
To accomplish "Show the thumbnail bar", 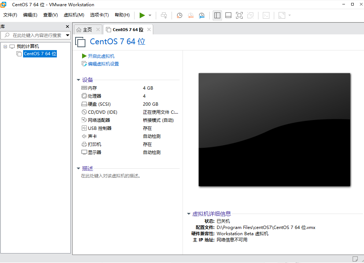I will point(228,15).
